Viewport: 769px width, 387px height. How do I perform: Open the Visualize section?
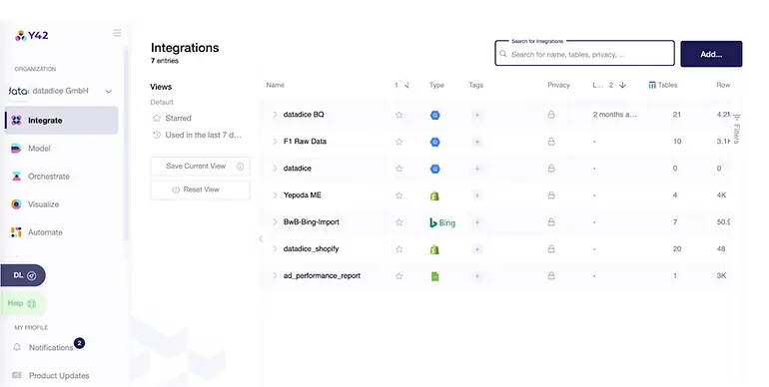[35, 204]
